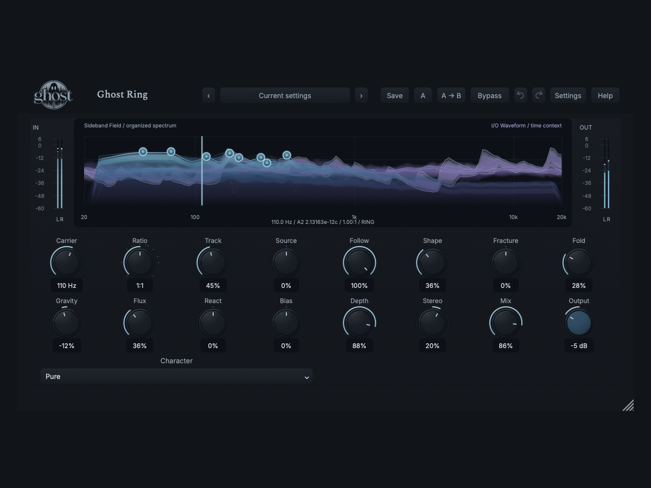
Task: Click the Carrier knob
Action: coord(67,263)
